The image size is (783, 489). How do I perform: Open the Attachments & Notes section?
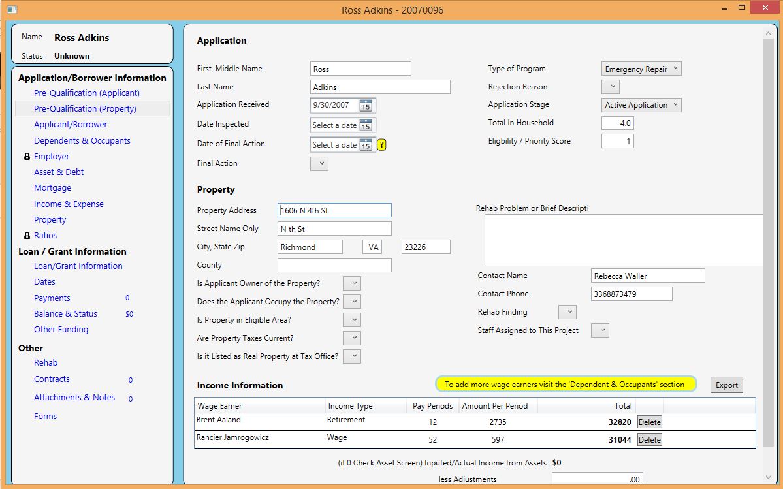[x=74, y=398]
